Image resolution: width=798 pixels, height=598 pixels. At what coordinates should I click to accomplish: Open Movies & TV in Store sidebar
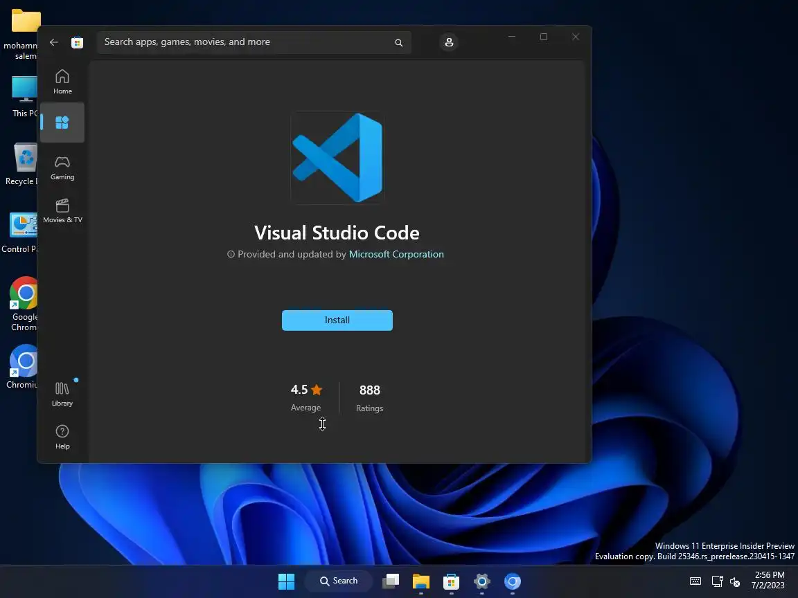62,211
